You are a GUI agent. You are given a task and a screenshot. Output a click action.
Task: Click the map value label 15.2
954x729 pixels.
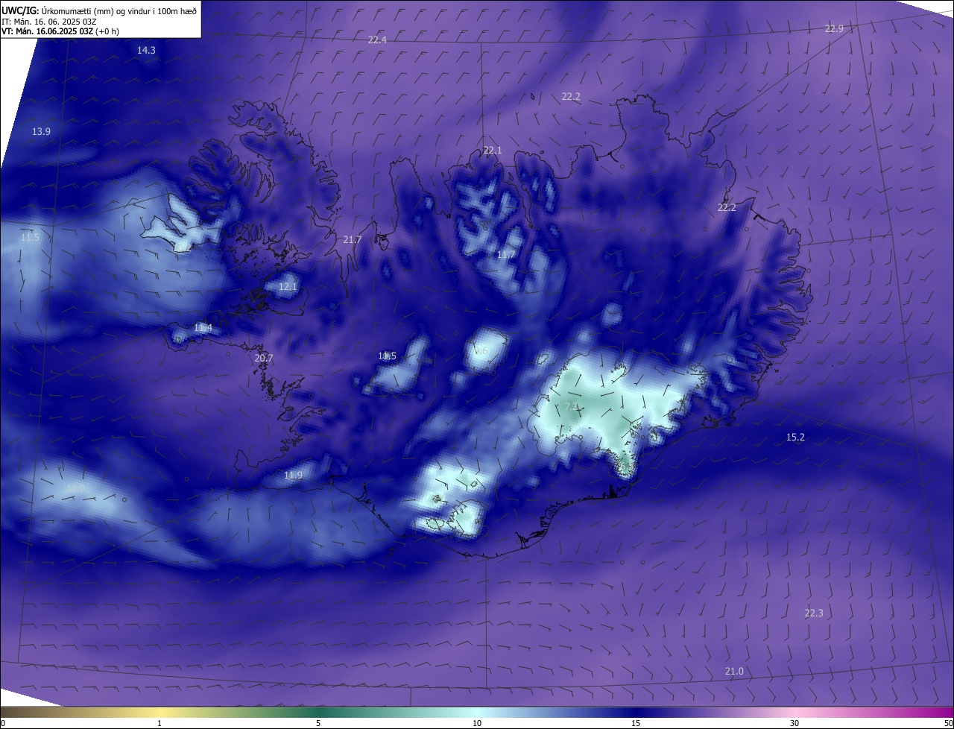(795, 437)
